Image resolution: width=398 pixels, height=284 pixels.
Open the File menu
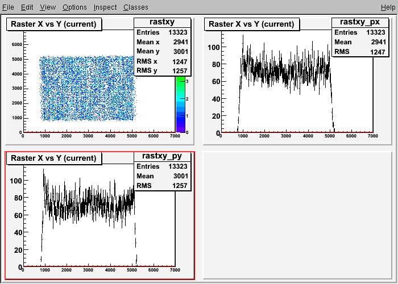(8, 7)
